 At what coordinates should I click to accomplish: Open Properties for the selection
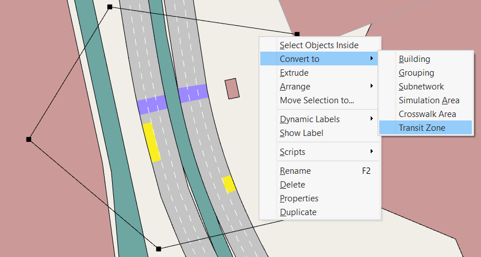pos(299,198)
